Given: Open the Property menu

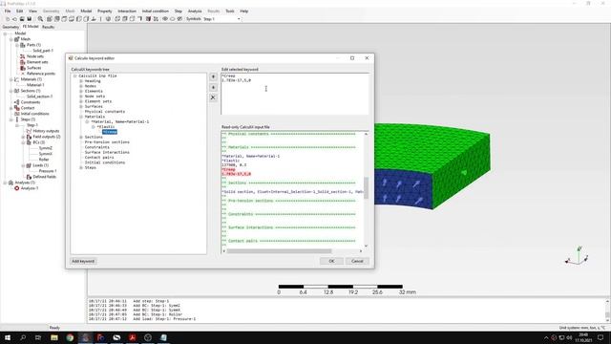Looking at the screenshot, I should (x=104, y=11).
